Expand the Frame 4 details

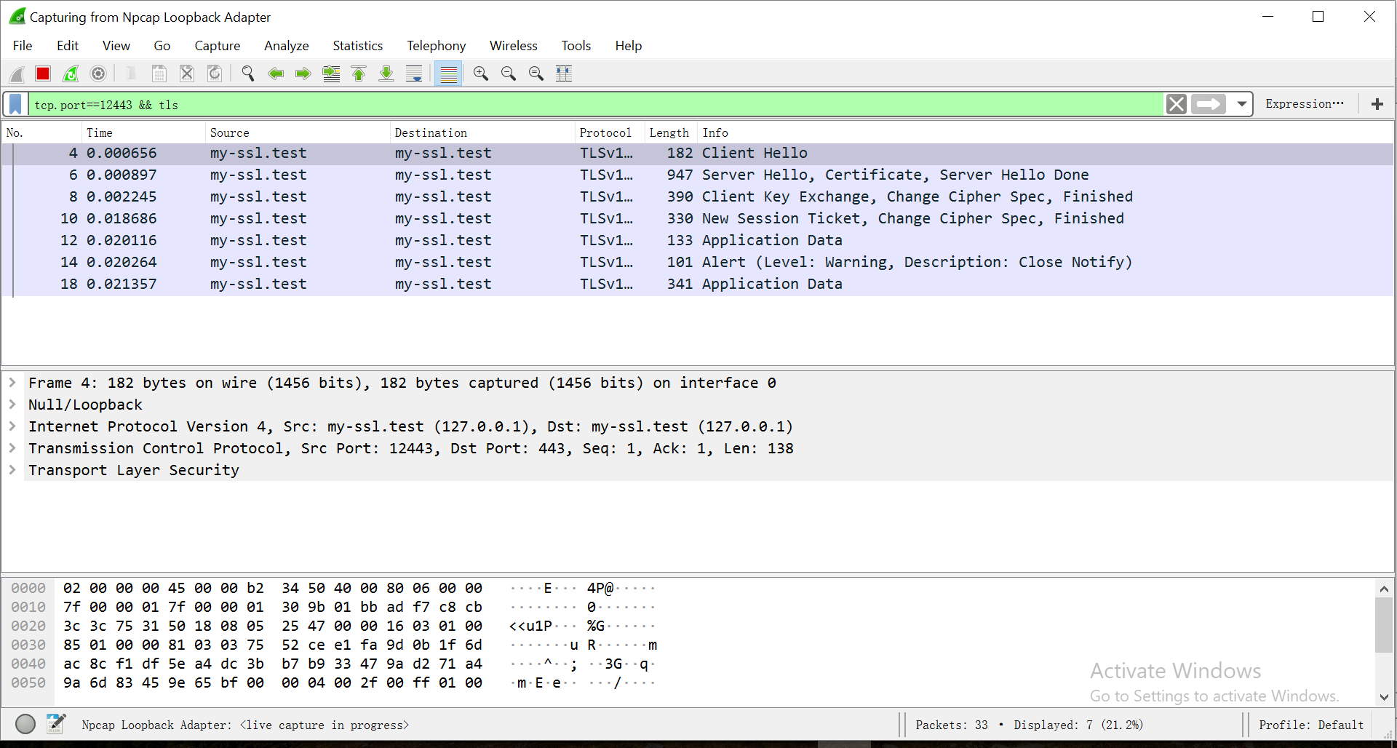(x=12, y=382)
